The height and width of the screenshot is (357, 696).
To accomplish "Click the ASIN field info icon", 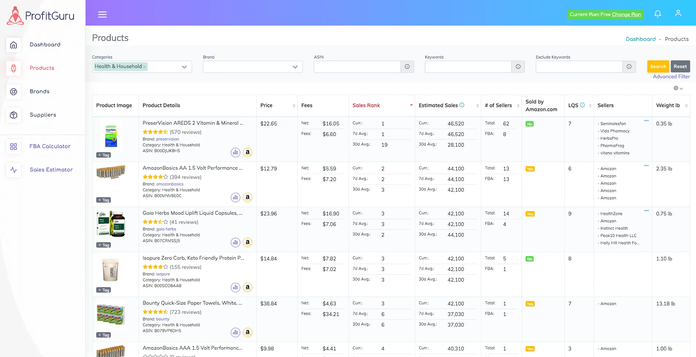I will (407, 67).
